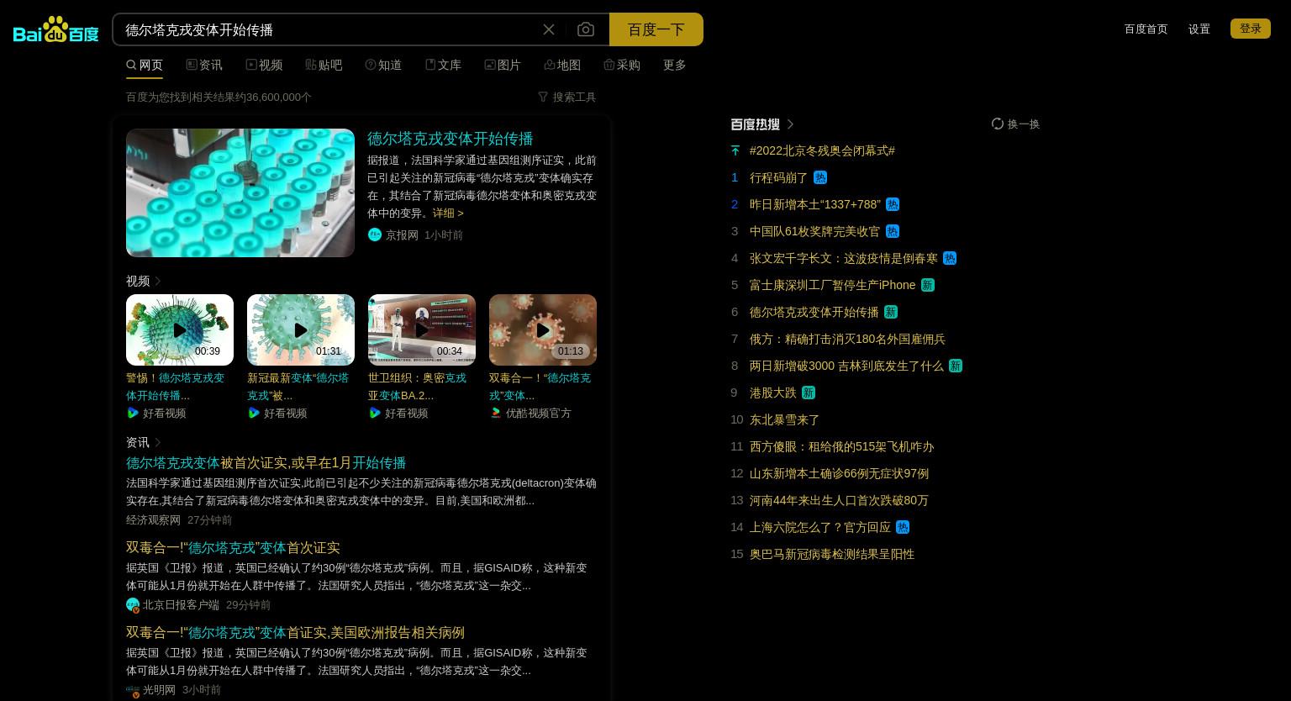This screenshot has height=701, width=1291.
Task: Click into the search input field
Action: click(x=328, y=29)
